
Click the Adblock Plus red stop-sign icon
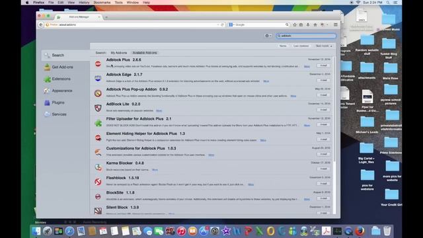pos(98,63)
